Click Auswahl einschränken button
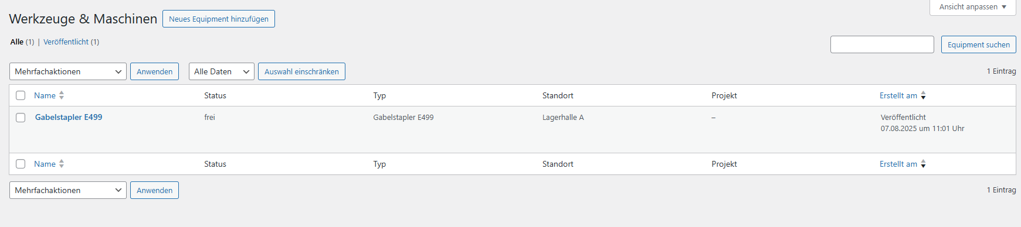Screen dimensions: 1021x227 click(301, 71)
